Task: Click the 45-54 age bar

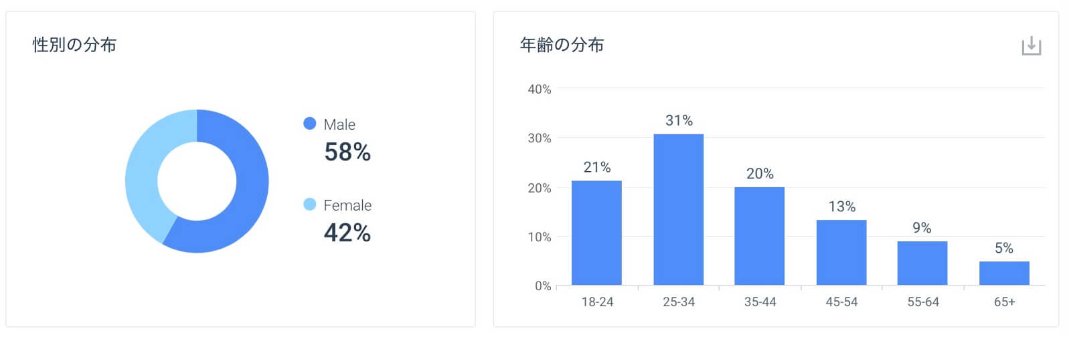Action: coord(841,252)
